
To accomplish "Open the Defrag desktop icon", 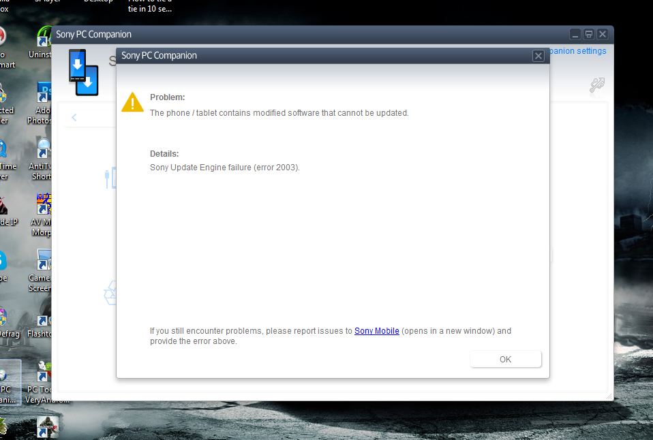I will (8, 323).
